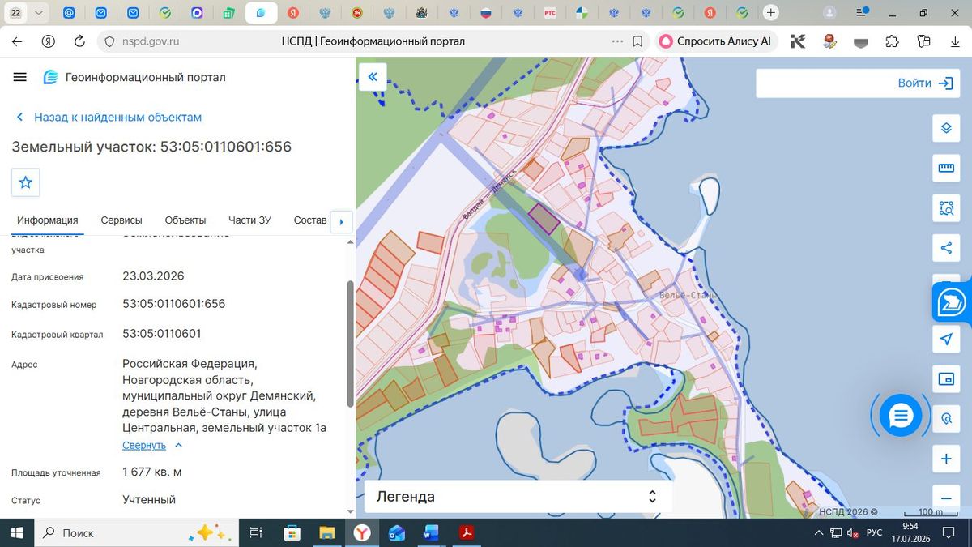Open Windows Start menu

pos(16,532)
